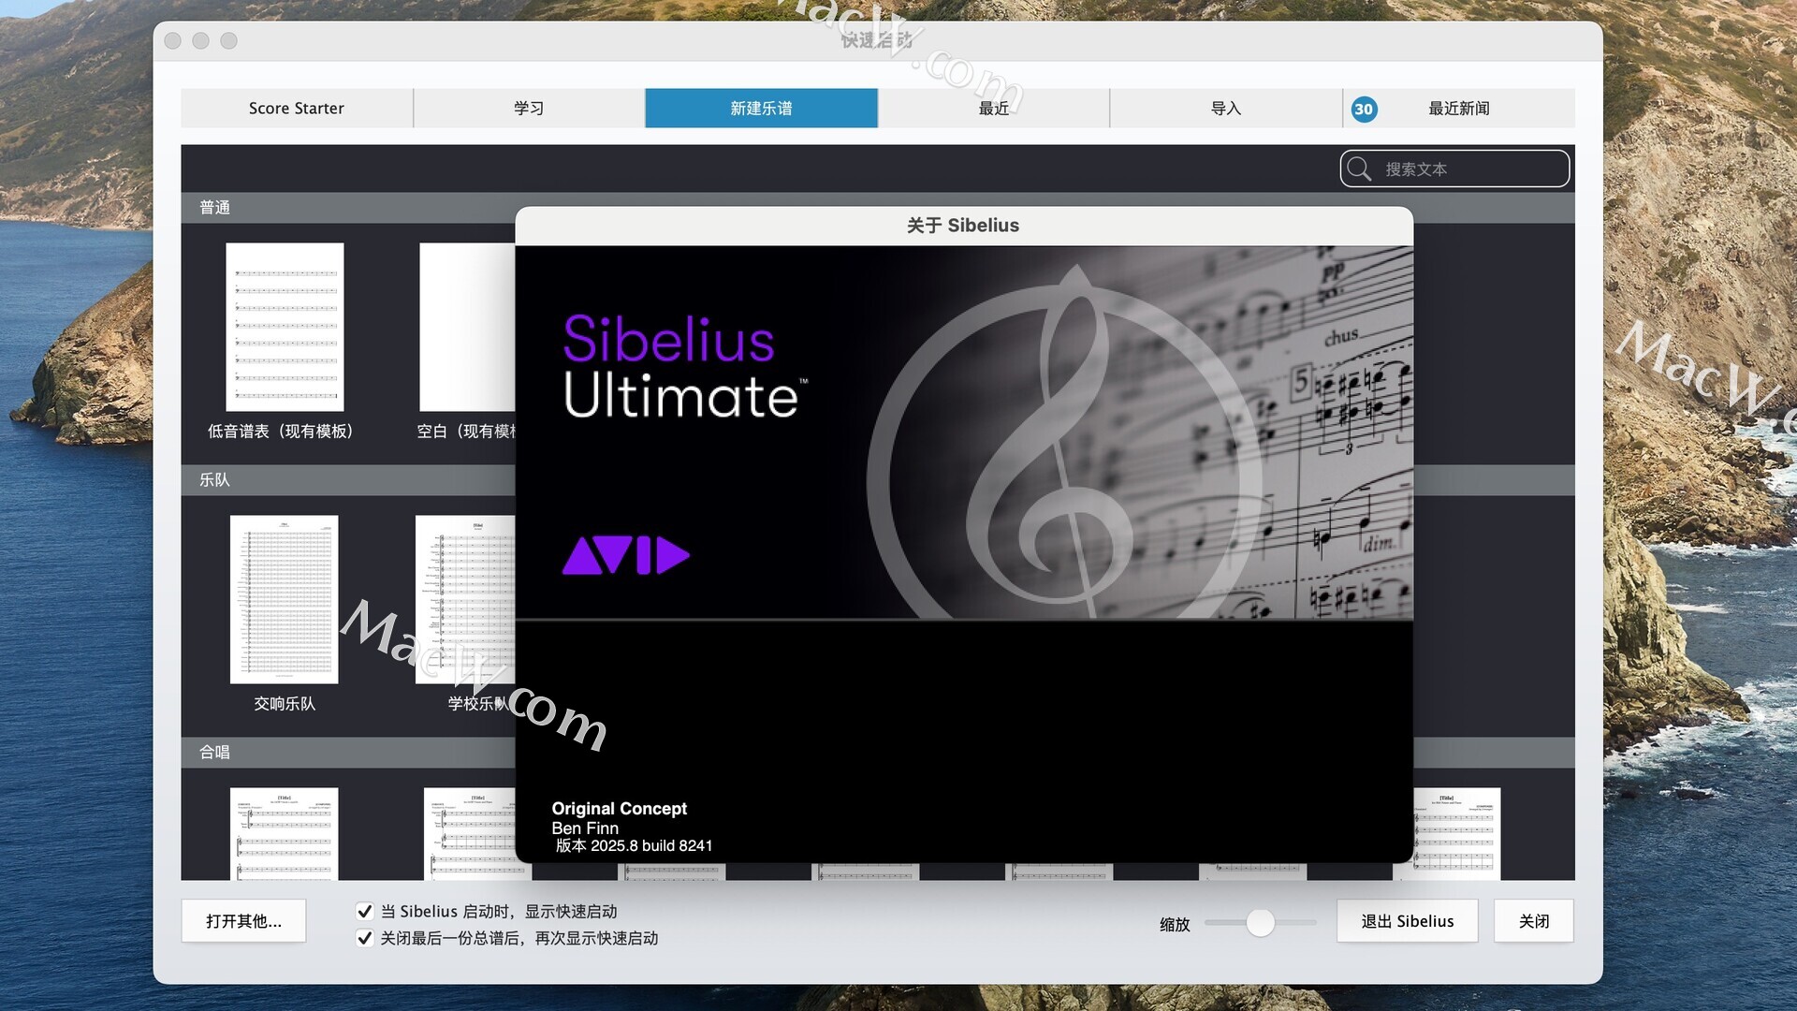The height and width of the screenshot is (1011, 1797).
Task: Pick the first choir template under 合唱
Action: point(285,833)
